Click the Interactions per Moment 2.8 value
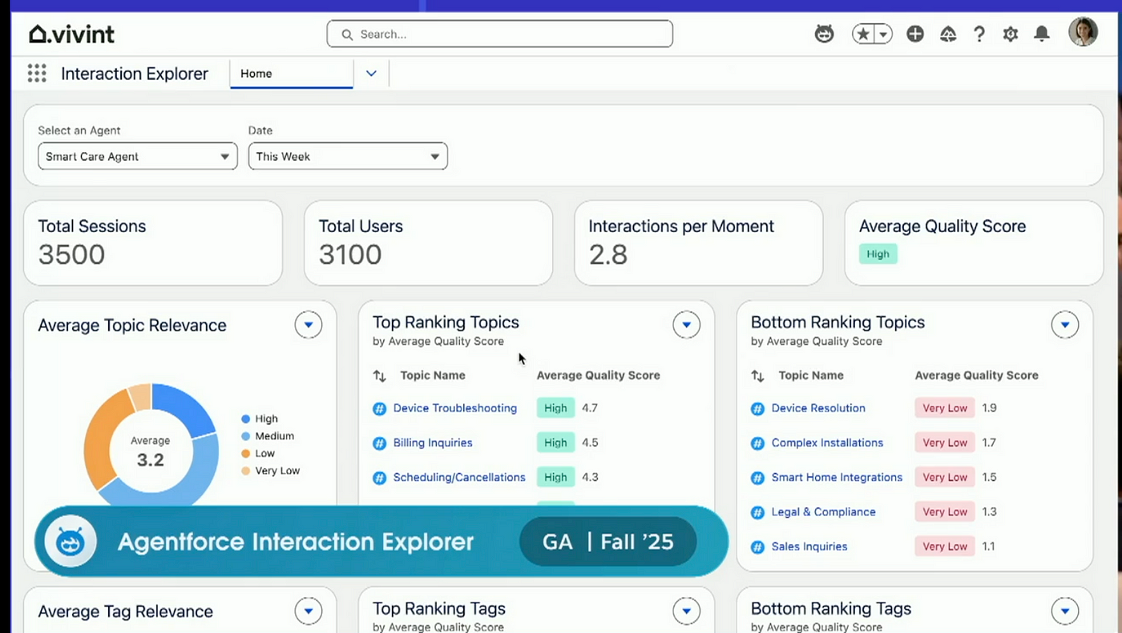 point(608,255)
